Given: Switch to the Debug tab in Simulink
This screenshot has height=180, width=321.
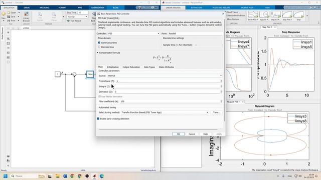Looking at the screenshot, I should coord(27,7).
